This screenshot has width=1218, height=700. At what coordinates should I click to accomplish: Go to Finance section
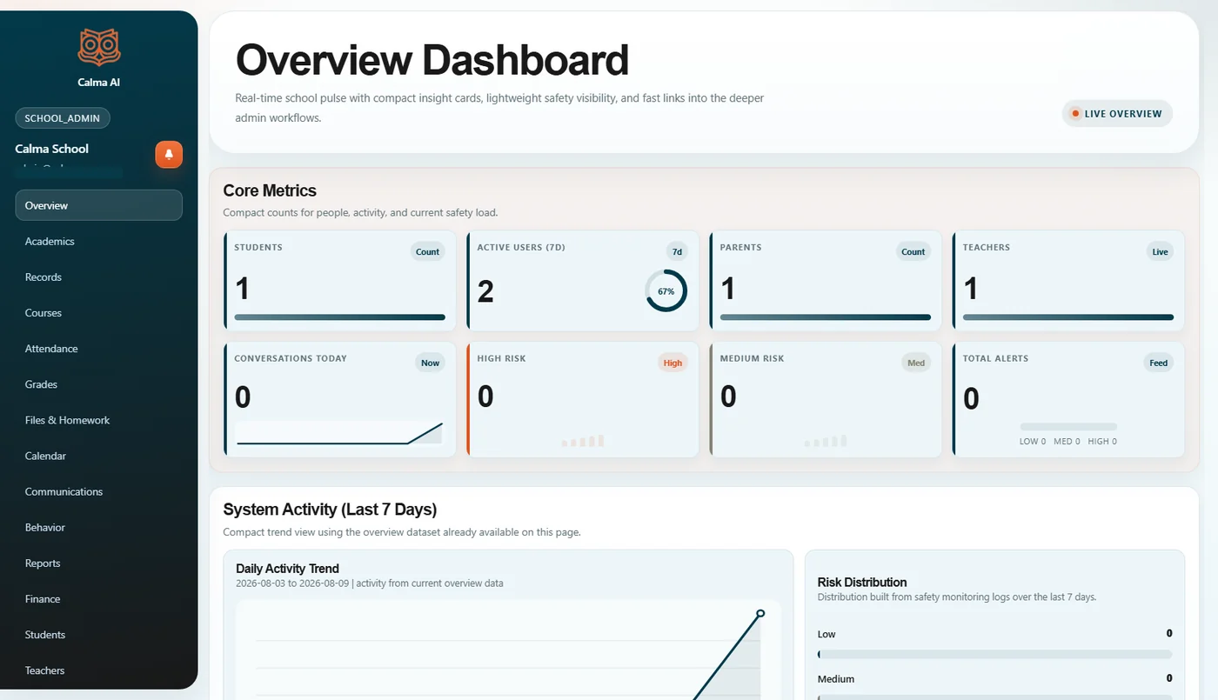coord(98,598)
